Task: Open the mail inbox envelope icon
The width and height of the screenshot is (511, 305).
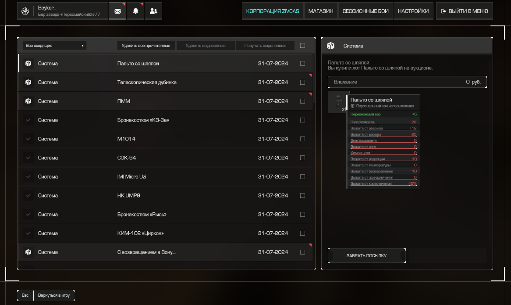Action: coord(117,11)
